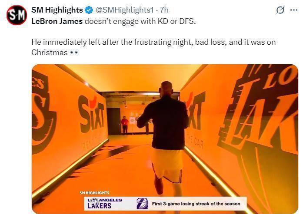
Task: Open the Grok slashed-circle icon
Action: (280, 10)
